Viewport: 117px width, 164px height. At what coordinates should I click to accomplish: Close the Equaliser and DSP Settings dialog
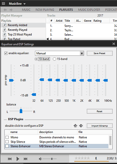pyautogui.click(x=114, y=44)
